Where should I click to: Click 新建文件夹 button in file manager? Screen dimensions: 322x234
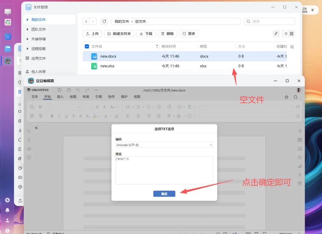tap(119, 34)
